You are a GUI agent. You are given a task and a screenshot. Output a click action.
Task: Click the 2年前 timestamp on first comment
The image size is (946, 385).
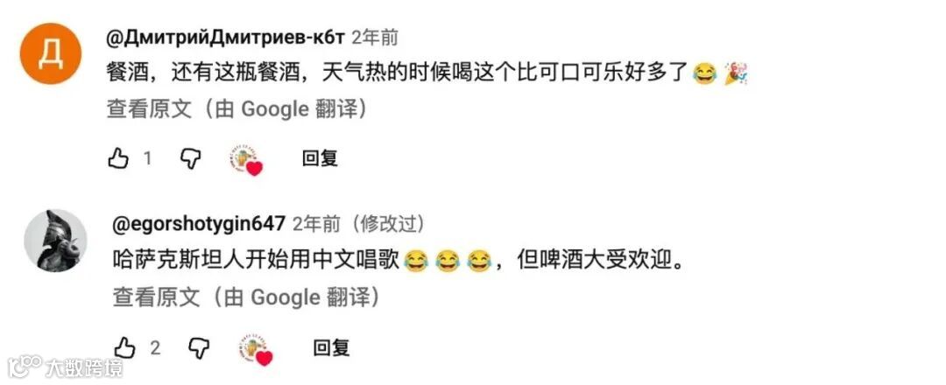(375, 38)
